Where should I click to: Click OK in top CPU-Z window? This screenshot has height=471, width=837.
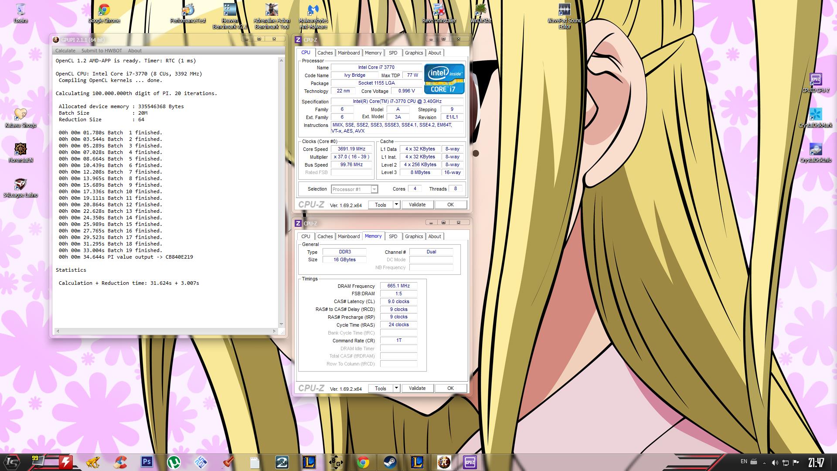pyautogui.click(x=450, y=205)
